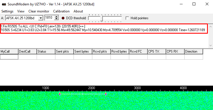Click the SoundModem app icon in title bar

point(4,4)
